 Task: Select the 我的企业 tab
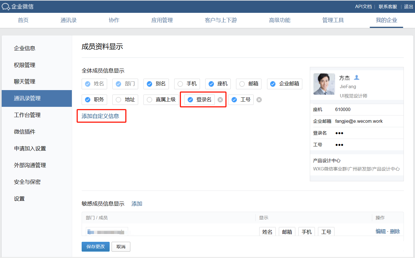(386, 20)
